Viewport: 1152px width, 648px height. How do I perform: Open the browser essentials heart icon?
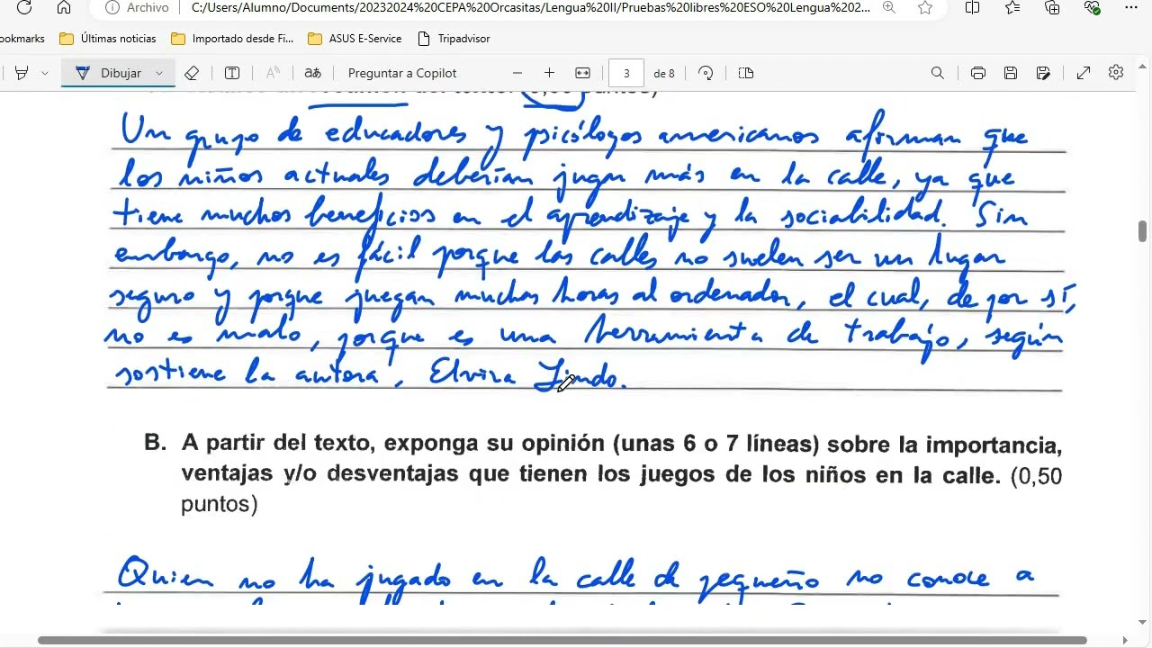click(1092, 7)
